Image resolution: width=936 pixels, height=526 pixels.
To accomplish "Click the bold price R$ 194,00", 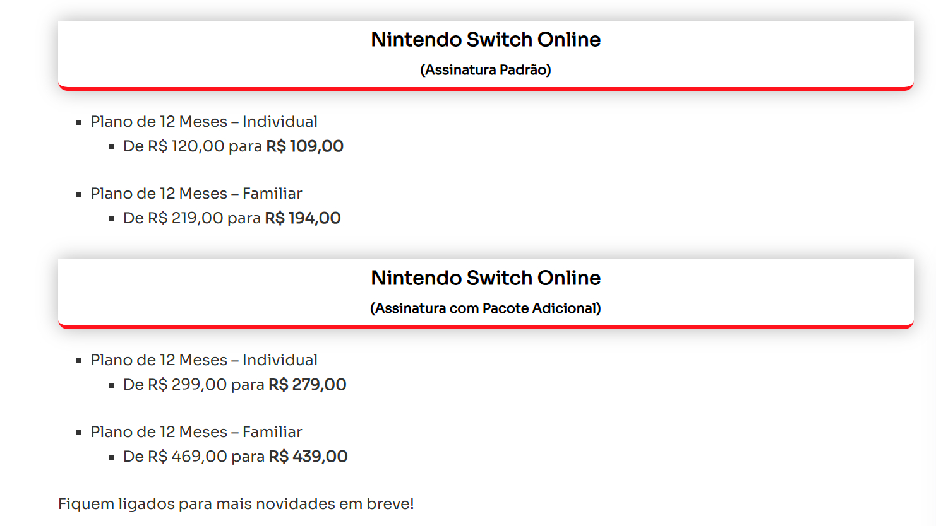I will (x=303, y=218).
